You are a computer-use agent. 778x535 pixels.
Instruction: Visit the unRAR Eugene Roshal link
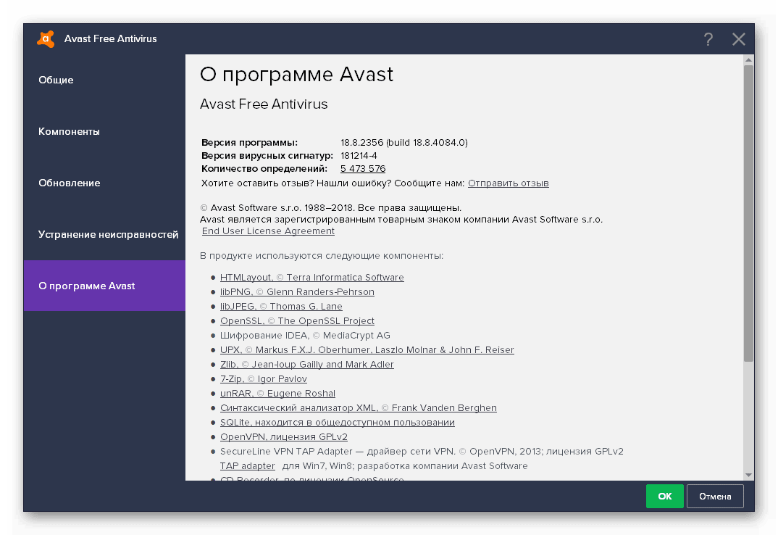pyautogui.click(x=277, y=394)
